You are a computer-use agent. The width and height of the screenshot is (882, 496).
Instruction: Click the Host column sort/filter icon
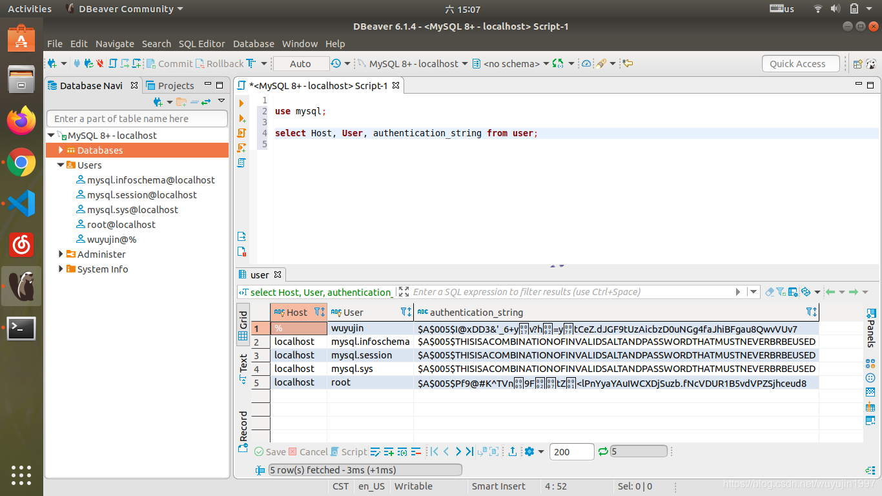click(319, 312)
